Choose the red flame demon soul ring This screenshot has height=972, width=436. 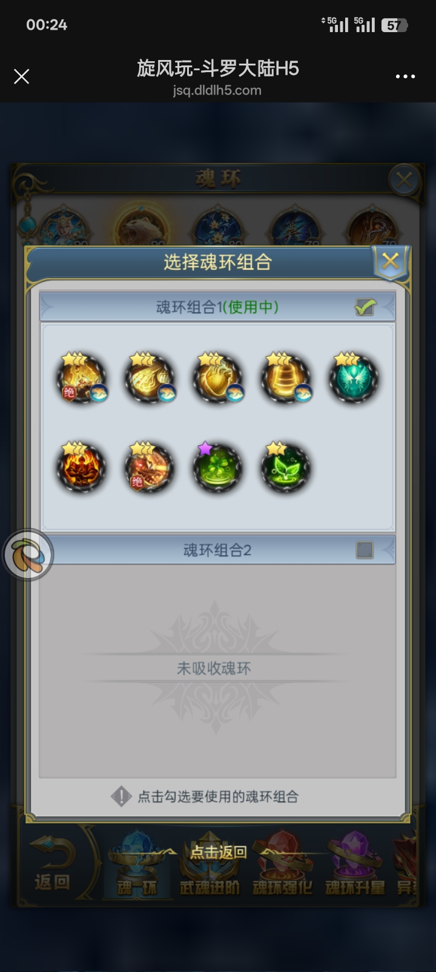[81, 467]
